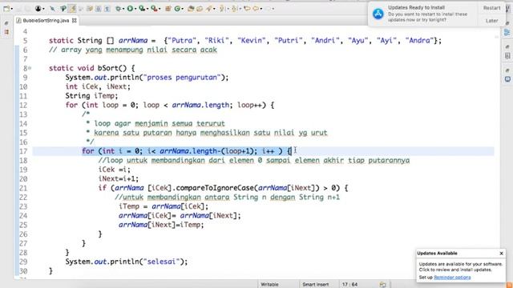Open the Outline view icon in right sidebar
This screenshot has height=288, width=513.
507,32
